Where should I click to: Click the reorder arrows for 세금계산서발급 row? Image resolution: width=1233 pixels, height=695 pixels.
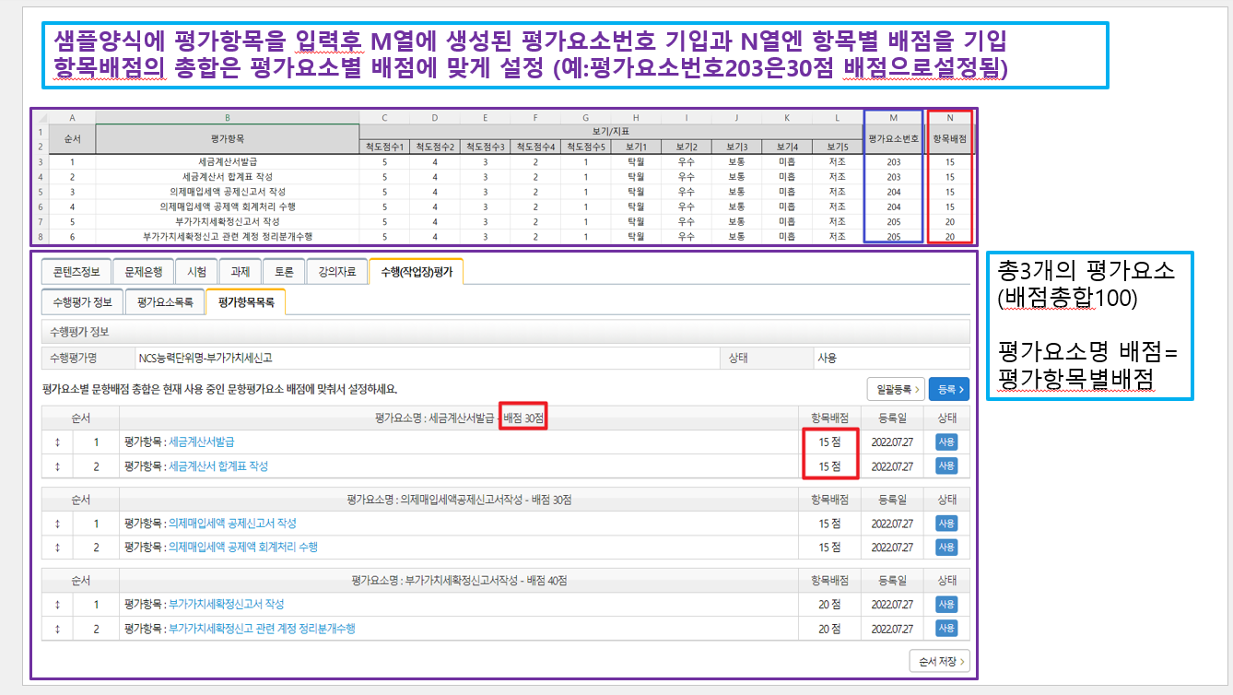tap(58, 442)
